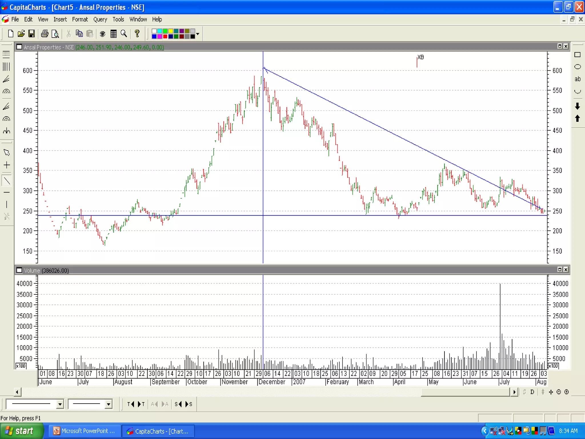Switch to Microsoft PowerPoint taskbar button
The image size is (585, 439).
(x=85, y=431)
